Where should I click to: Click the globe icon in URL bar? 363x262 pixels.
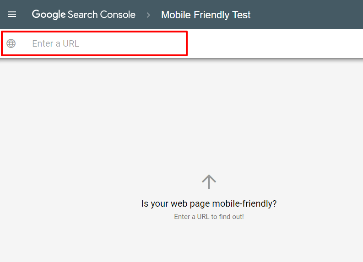click(11, 43)
